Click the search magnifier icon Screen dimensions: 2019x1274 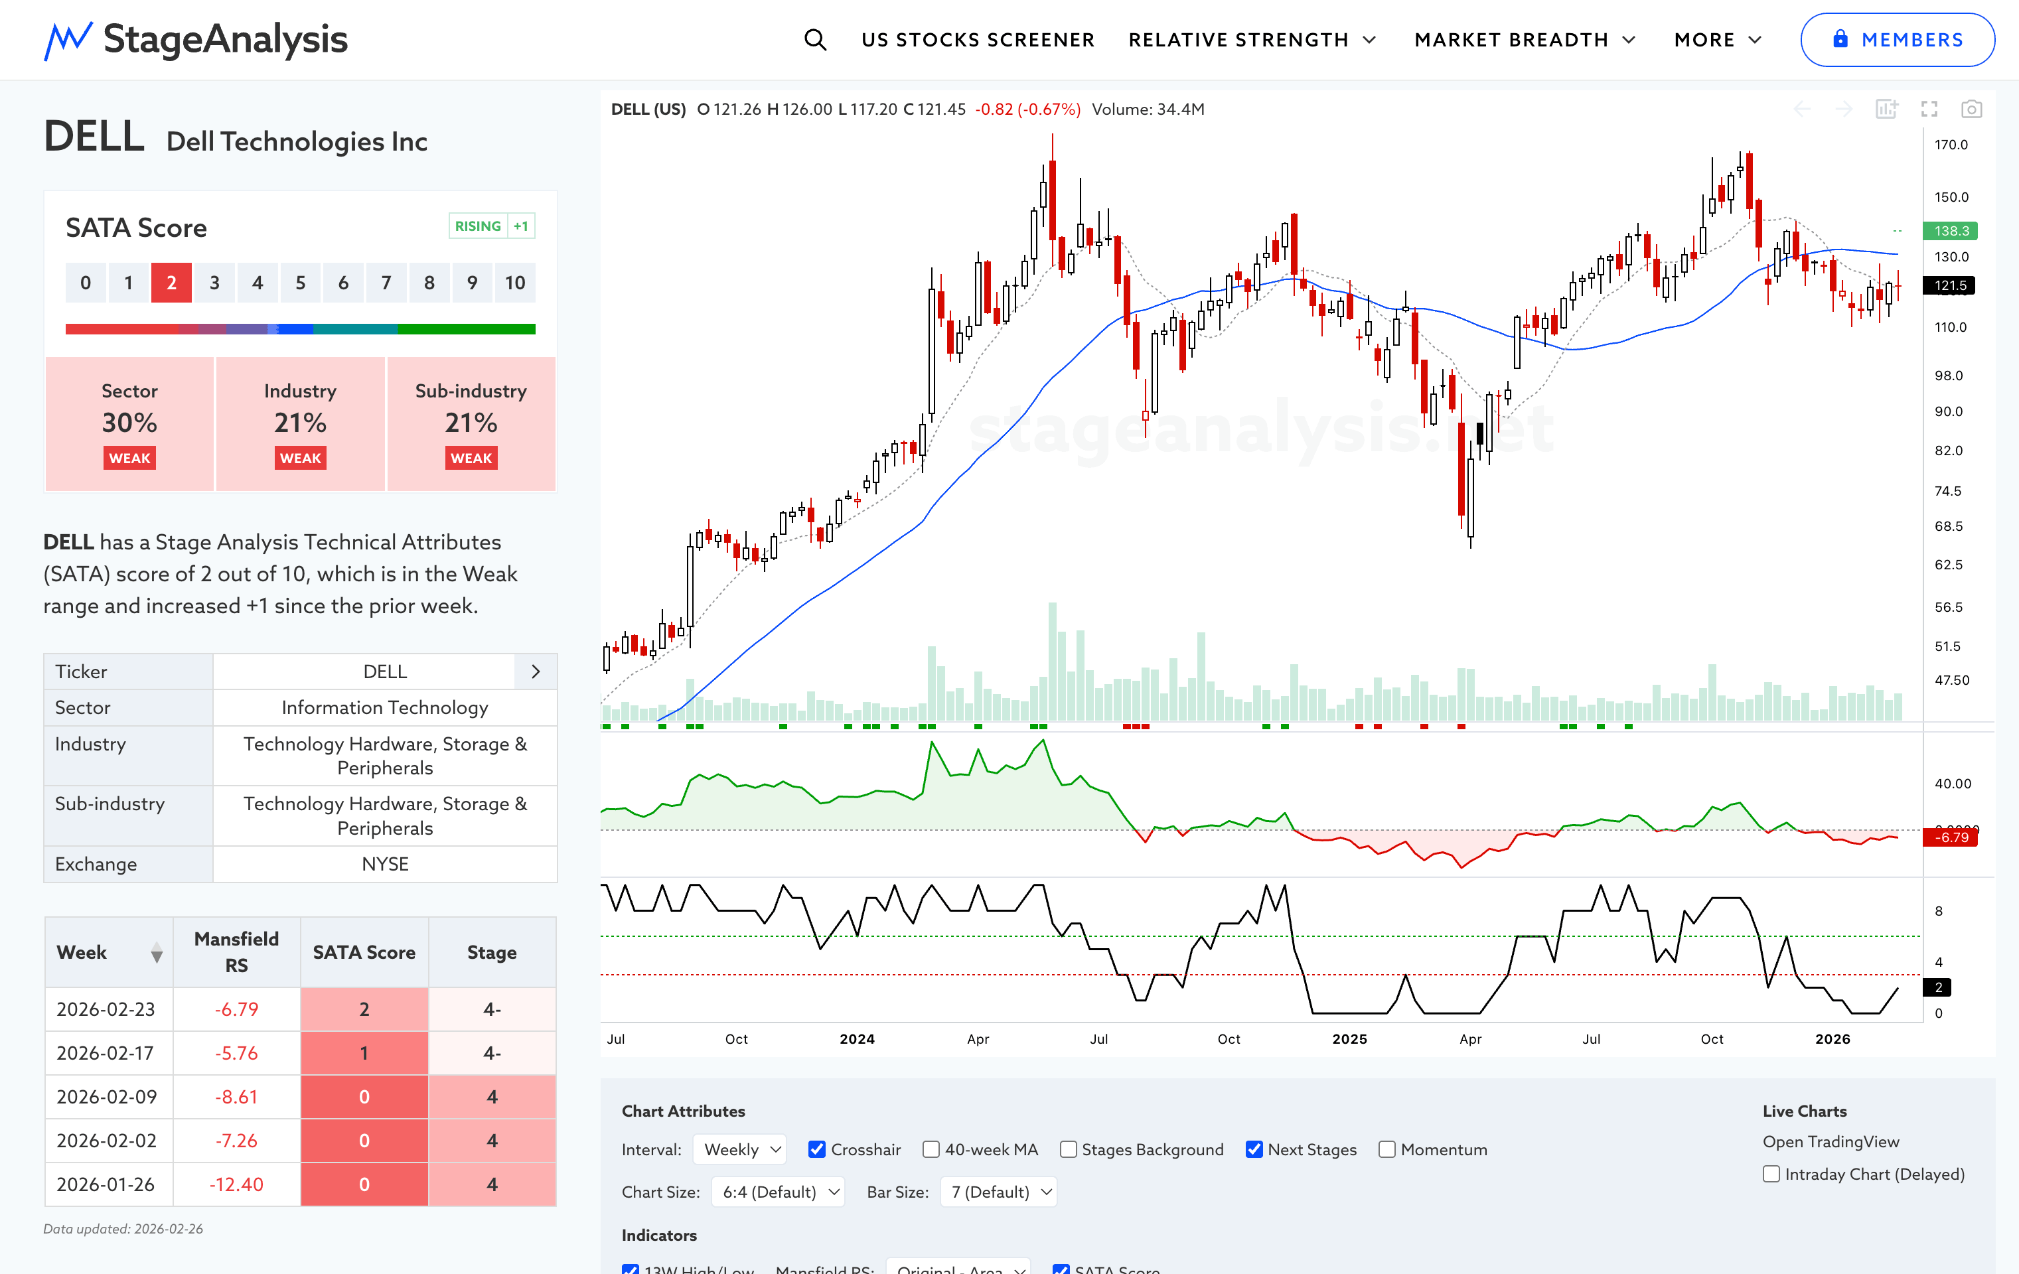point(815,39)
